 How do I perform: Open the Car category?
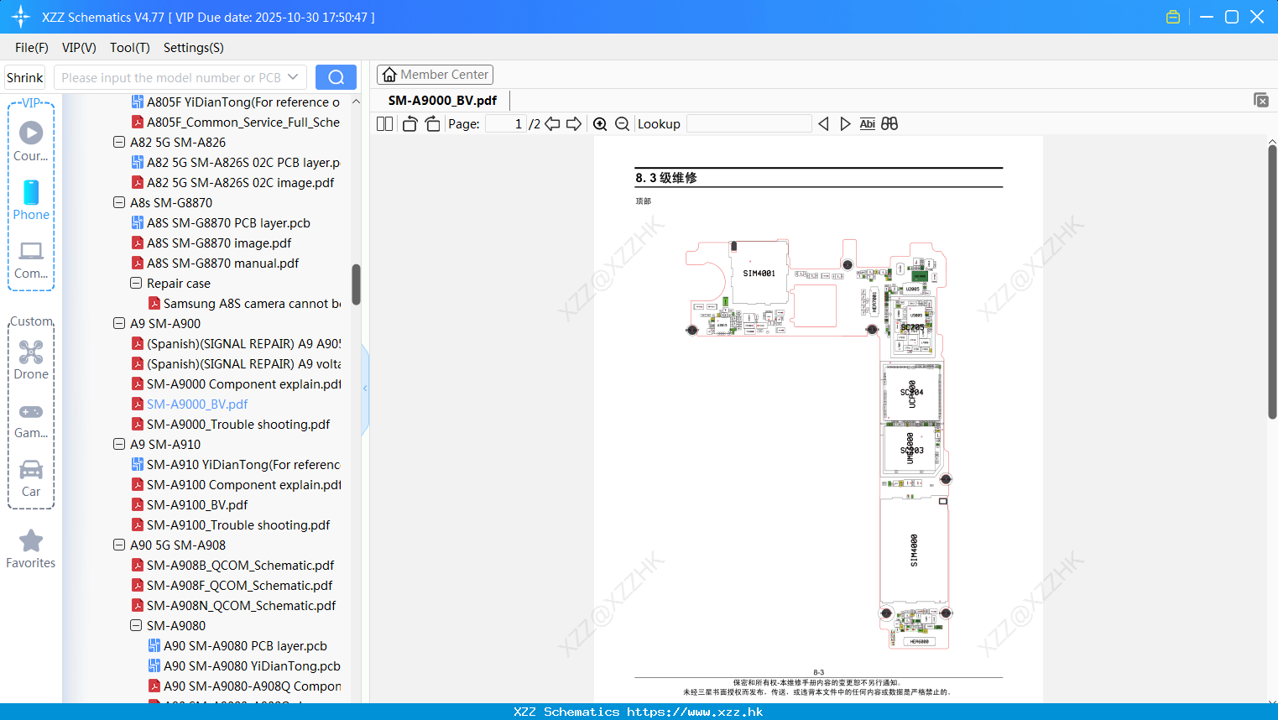click(31, 478)
